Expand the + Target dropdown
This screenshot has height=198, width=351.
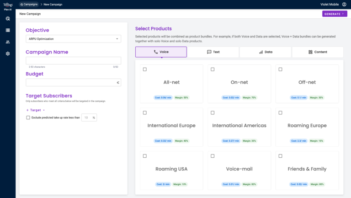click(36, 110)
